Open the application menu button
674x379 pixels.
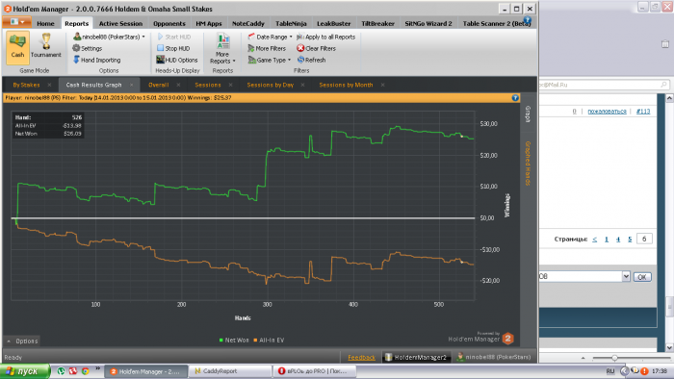click(16, 22)
